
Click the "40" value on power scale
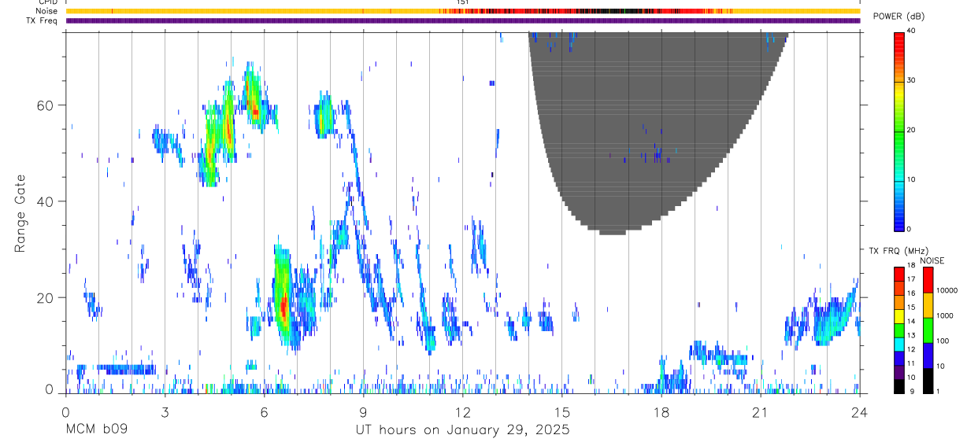(912, 31)
